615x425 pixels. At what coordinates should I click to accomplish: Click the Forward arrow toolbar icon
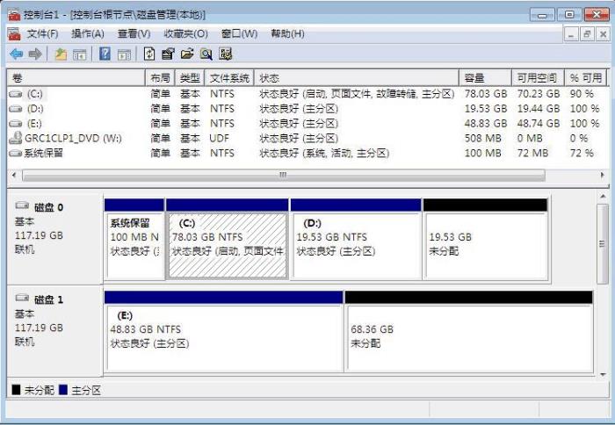pyautogui.click(x=35, y=54)
